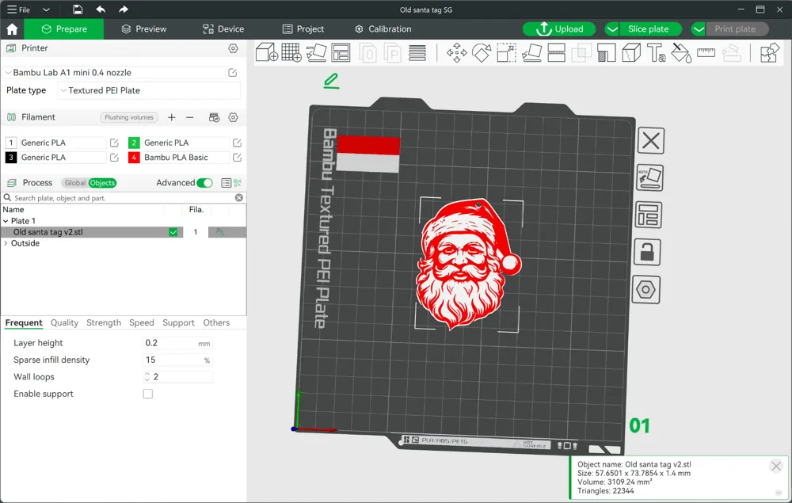
Task: Click the Upload button
Action: [x=559, y=29]
